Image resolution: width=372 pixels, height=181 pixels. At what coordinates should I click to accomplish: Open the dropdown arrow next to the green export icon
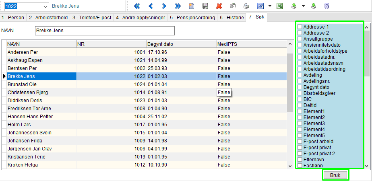pyautogui.click(x=303, y=6)
